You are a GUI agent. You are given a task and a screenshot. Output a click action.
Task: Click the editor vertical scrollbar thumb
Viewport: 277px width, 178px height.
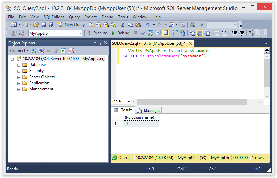pos(267,73)
